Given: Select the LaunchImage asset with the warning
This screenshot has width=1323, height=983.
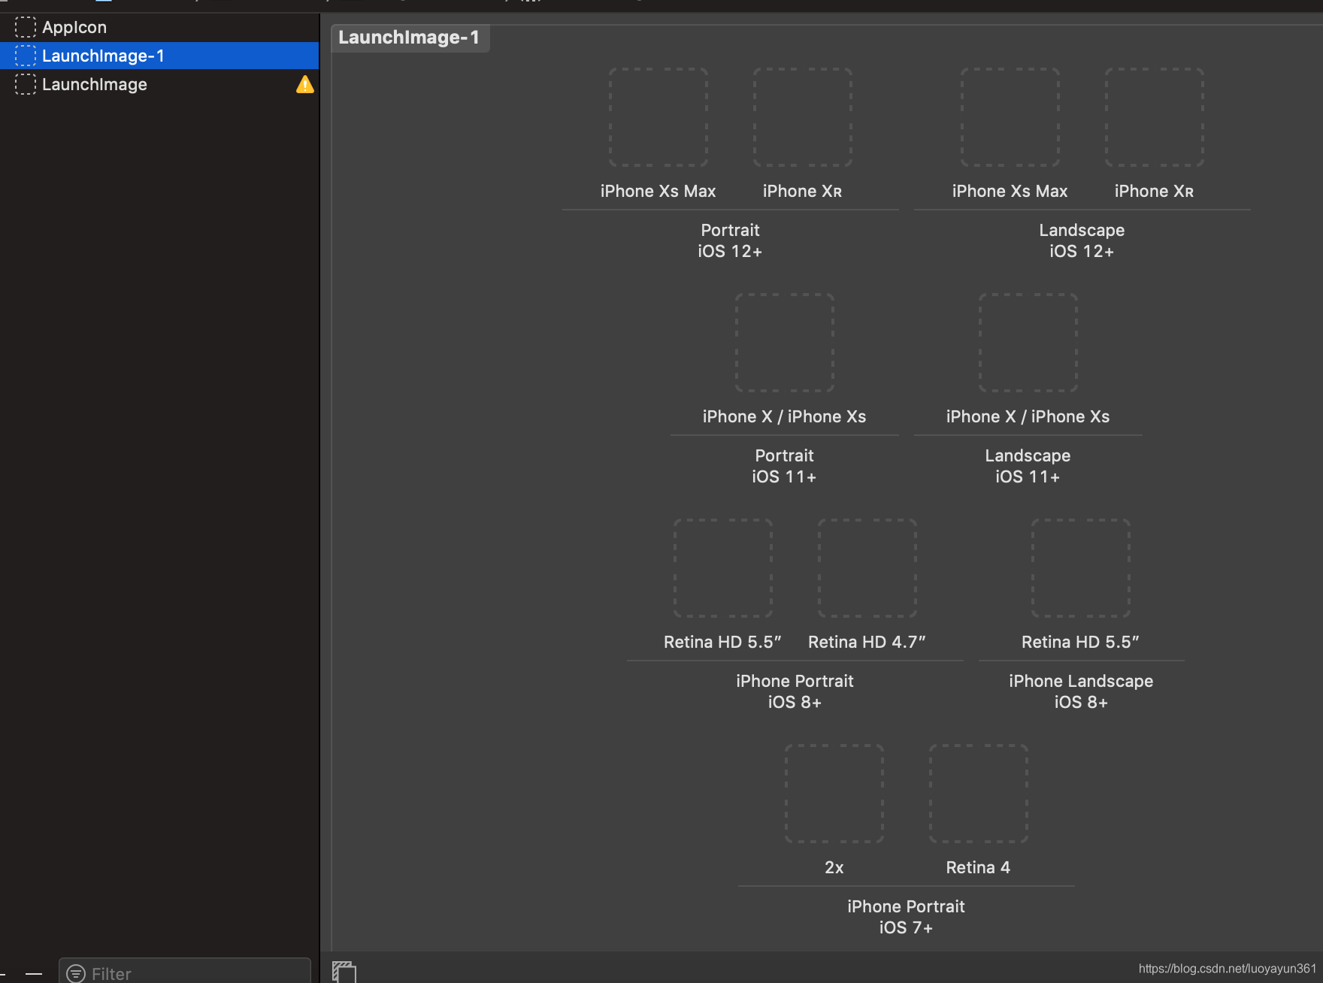Looking at the screenshot, I should tap(159, 84).
